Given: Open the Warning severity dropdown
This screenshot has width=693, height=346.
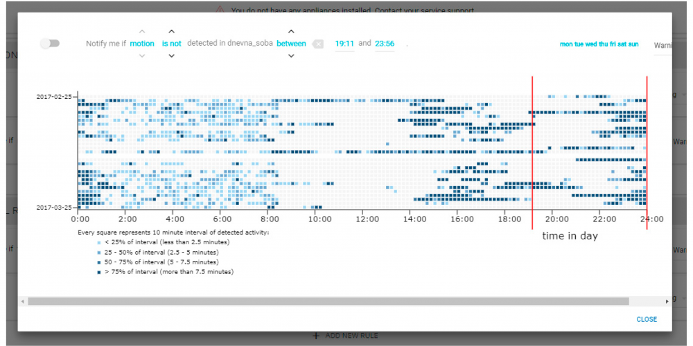Looking at the screenshot, I should point(663,45).
